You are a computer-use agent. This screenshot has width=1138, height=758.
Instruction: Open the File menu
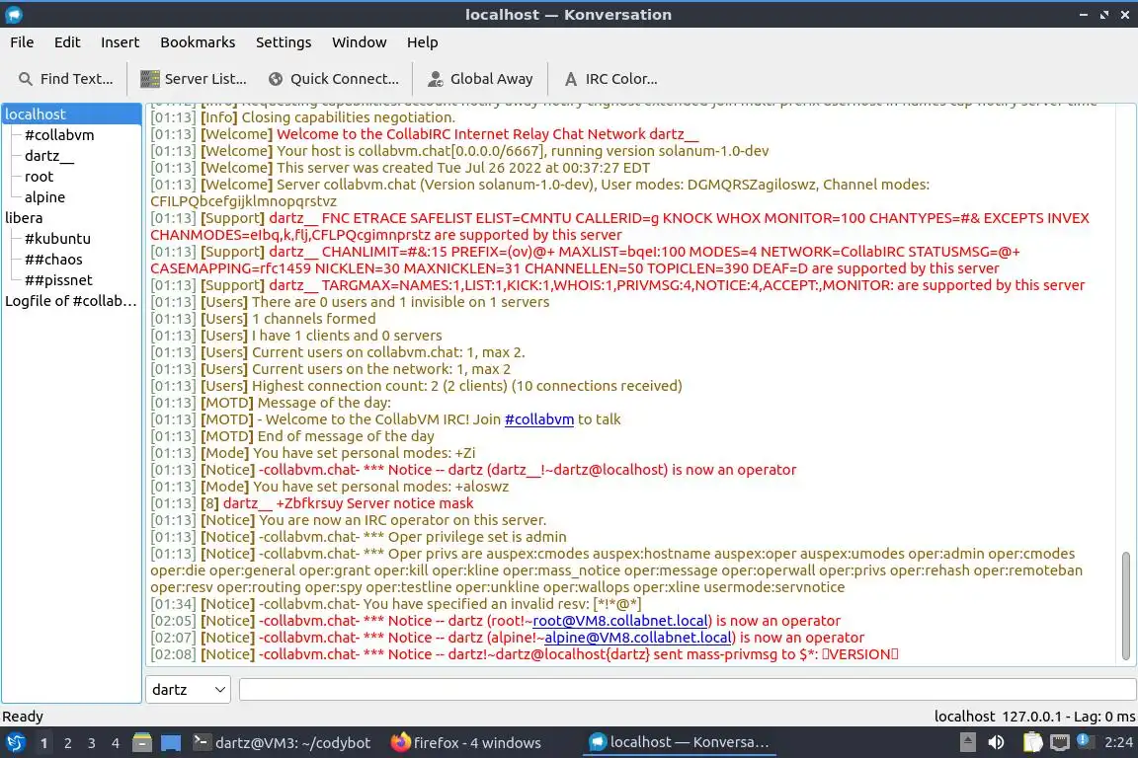pyautogui.click(x=22, y=42)
